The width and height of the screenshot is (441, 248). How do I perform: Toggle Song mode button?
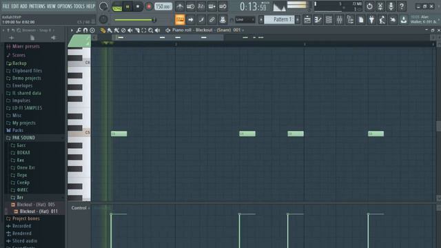click(x=116, y=6)
